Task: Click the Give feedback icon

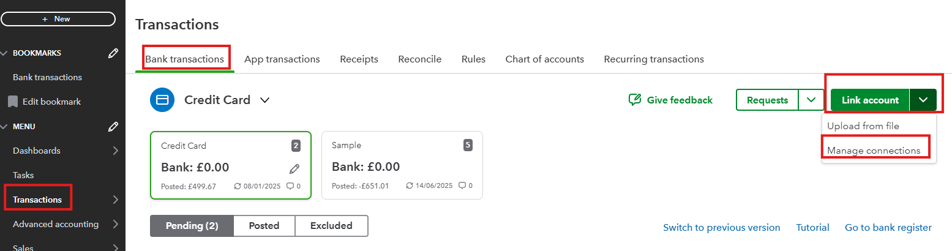Action: (x=635, y=100)
